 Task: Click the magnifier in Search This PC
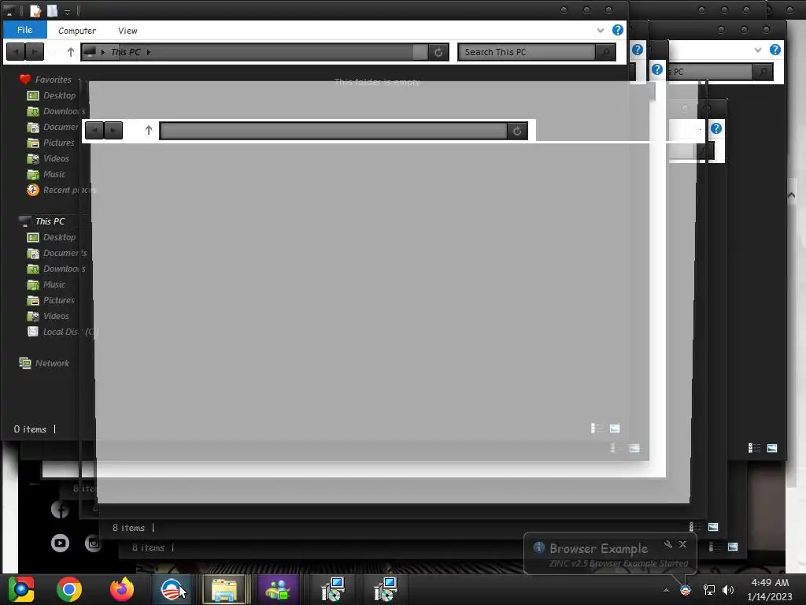pyautogui.click(x=605, y=52)
